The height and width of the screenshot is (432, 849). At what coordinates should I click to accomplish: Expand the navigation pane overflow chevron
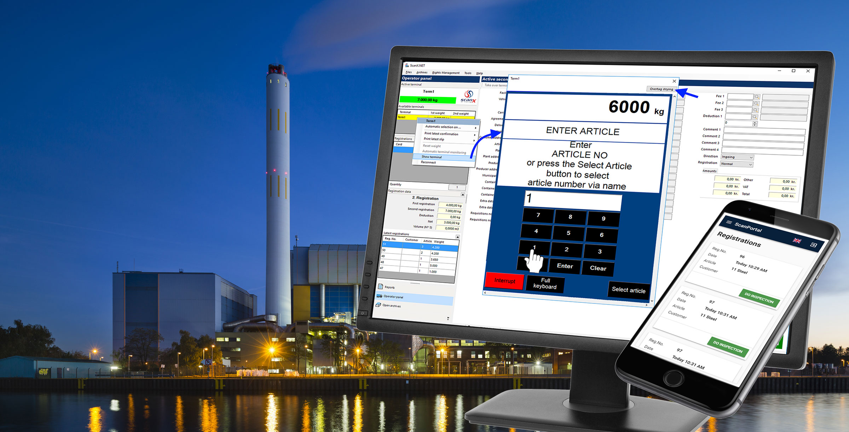point(448,318)
